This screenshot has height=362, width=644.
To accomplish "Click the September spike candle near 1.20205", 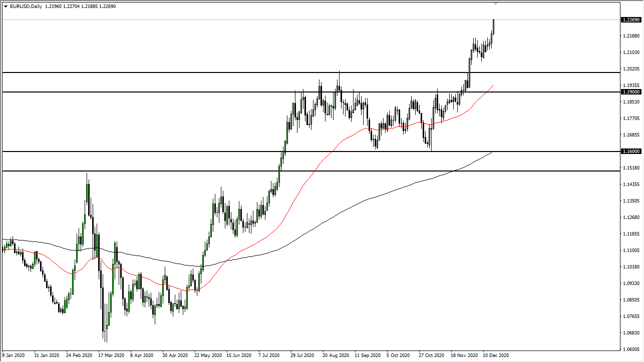I will tap(339, 85).
